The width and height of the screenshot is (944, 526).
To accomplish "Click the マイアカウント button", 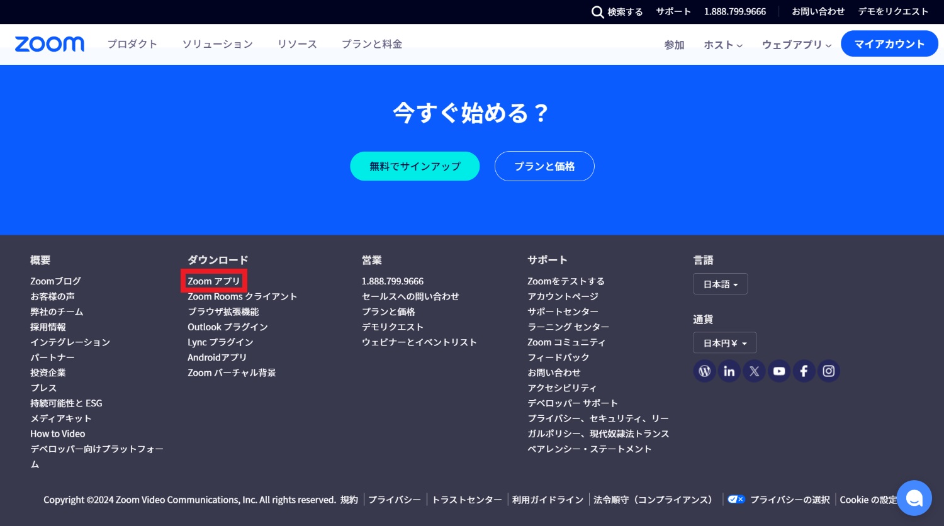I will tap(889, 44).
